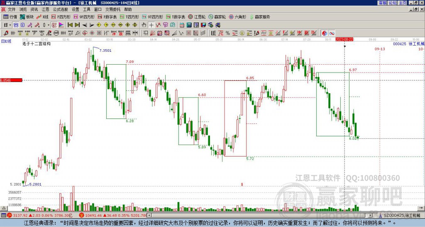
Task: Click the 论坛 forum link
Action: pos(393,3)
